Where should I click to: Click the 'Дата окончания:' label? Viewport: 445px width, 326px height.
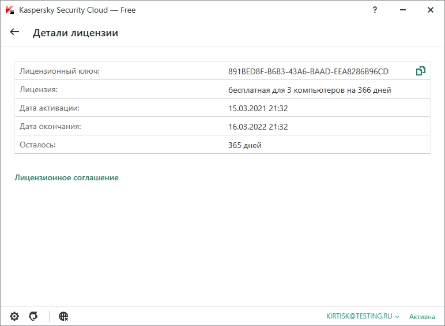coord(50,127)
